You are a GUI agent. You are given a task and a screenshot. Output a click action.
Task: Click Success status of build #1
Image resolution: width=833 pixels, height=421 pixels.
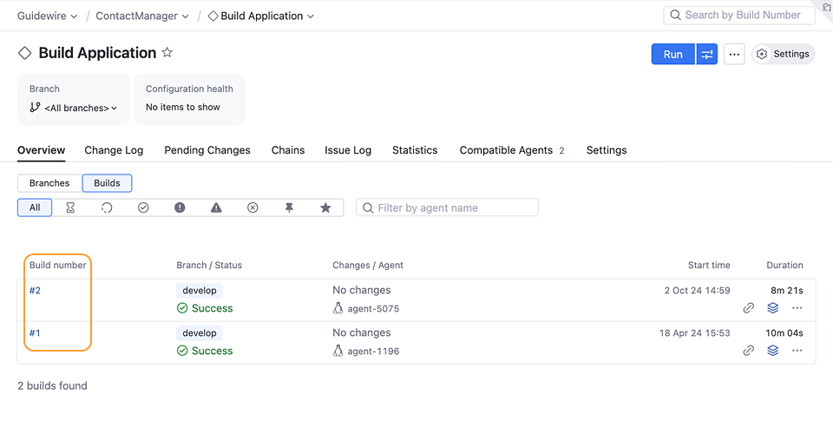click(x=212, y=351)
